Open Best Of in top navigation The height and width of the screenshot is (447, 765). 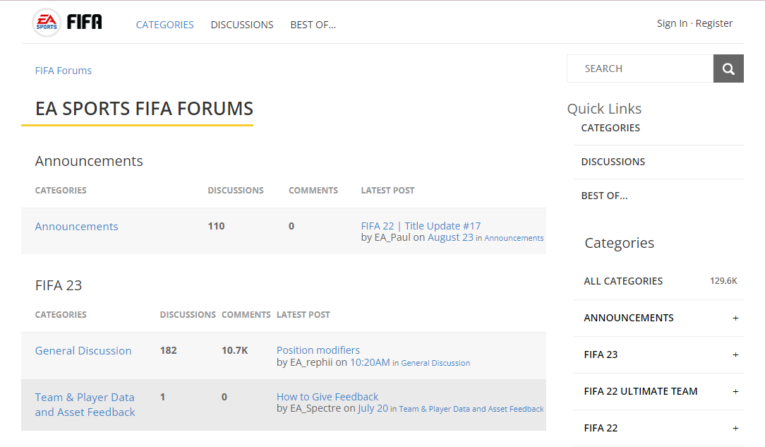pos(313,25)
